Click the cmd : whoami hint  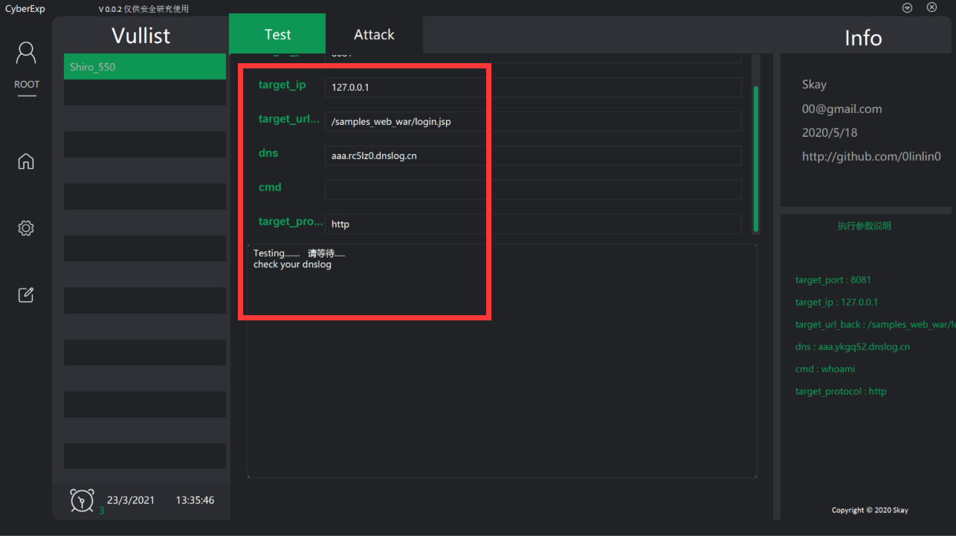(x=825, y=369)
